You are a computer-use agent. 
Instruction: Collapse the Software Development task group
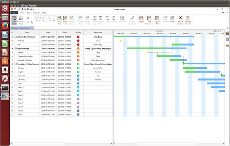(x=15, y=37)
